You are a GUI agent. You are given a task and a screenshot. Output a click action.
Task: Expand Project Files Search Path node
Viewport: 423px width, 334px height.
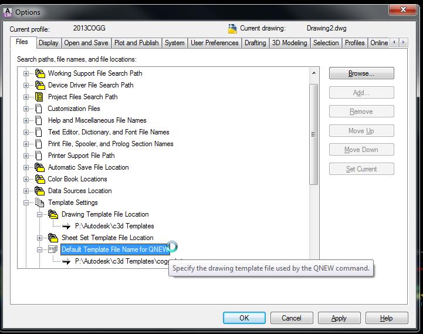pos(26,97)
